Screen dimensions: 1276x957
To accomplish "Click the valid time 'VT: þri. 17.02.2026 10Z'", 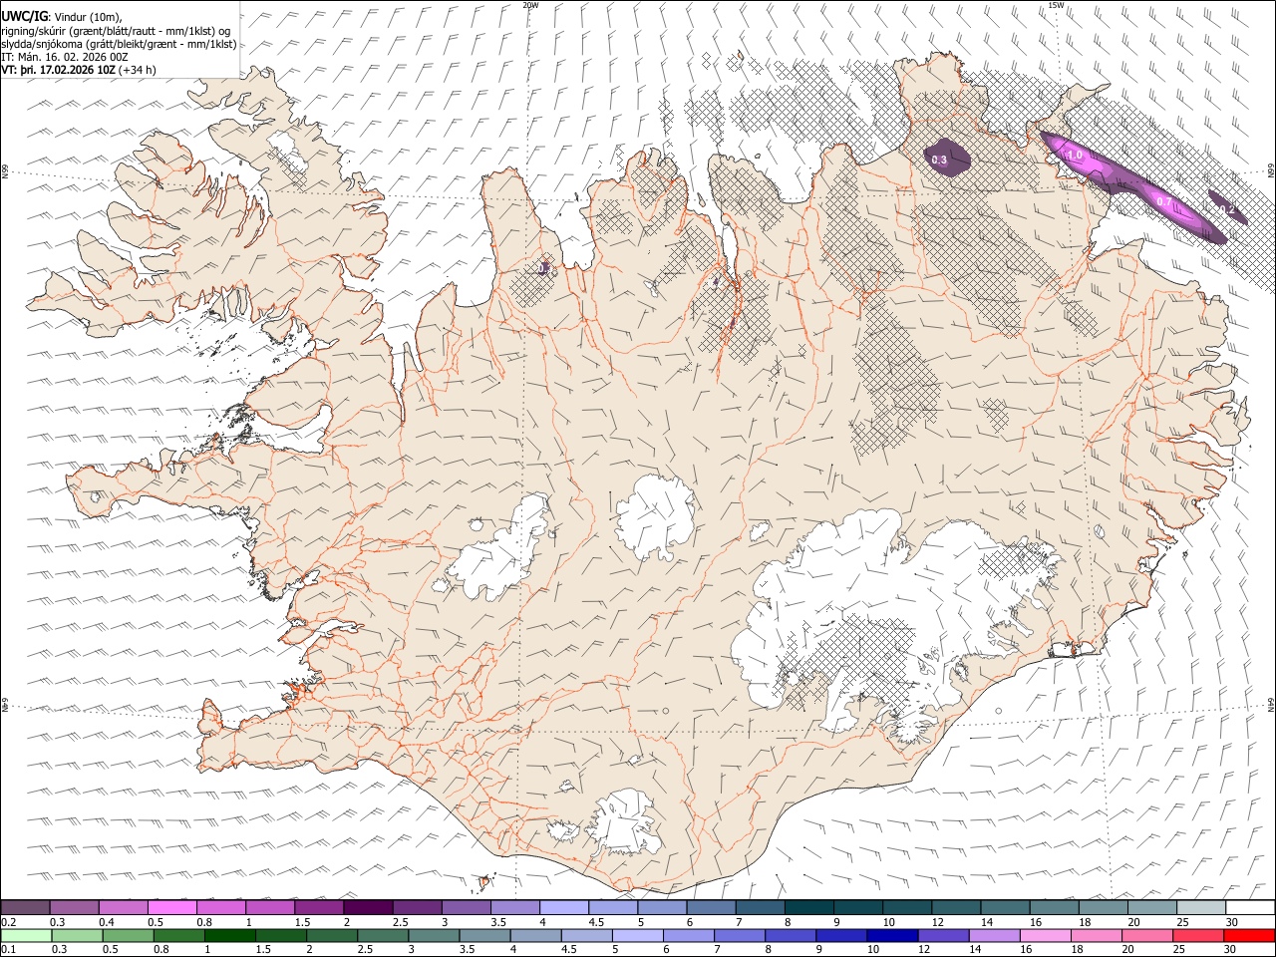I will click(58, 70).
